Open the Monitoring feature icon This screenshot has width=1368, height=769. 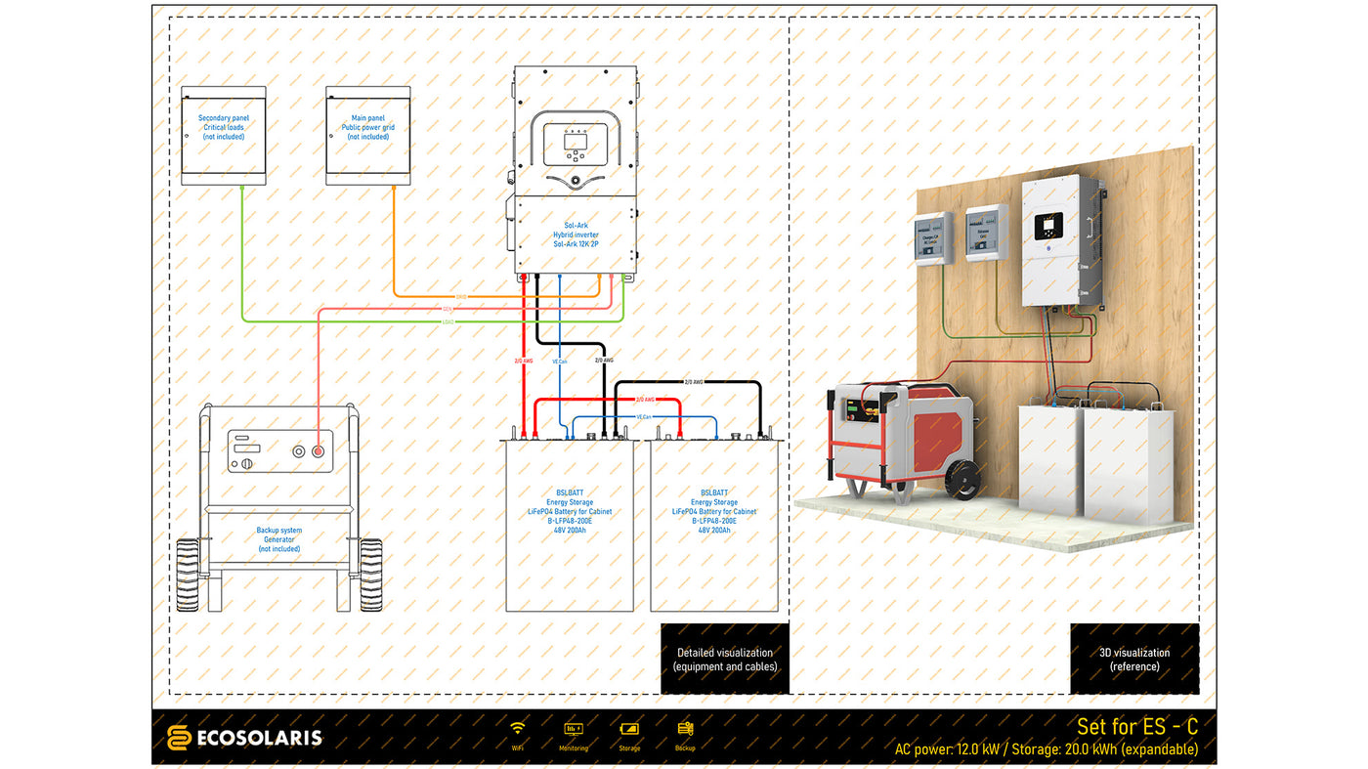574,727
